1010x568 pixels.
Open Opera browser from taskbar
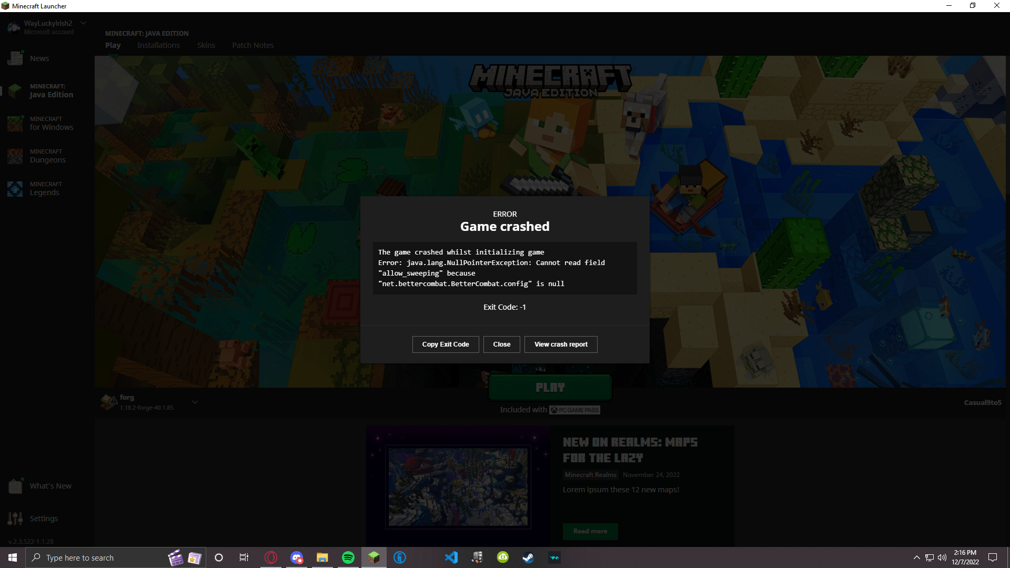271,557
